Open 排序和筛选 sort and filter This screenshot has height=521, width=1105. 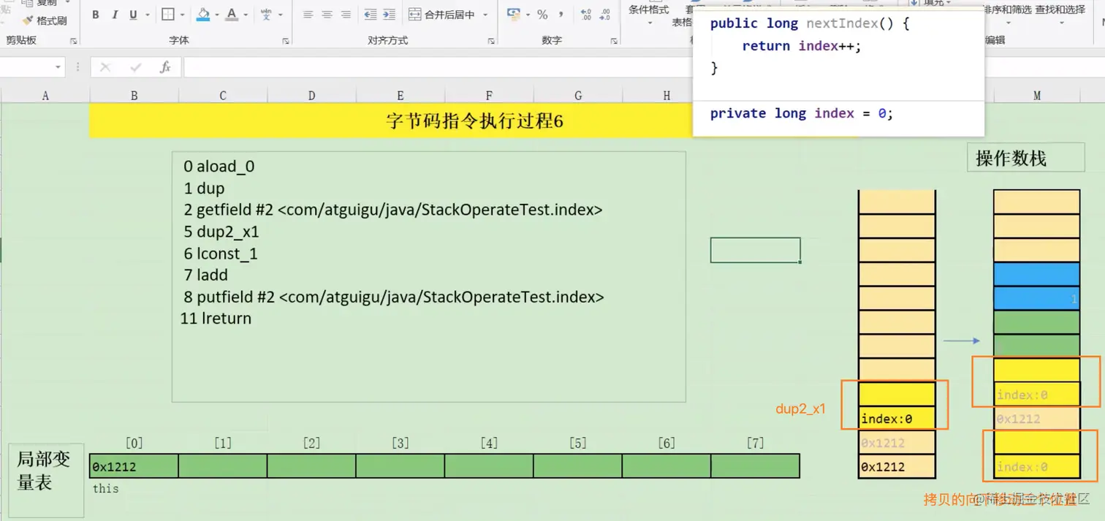pyautogui.click(x=1008, y=9)
